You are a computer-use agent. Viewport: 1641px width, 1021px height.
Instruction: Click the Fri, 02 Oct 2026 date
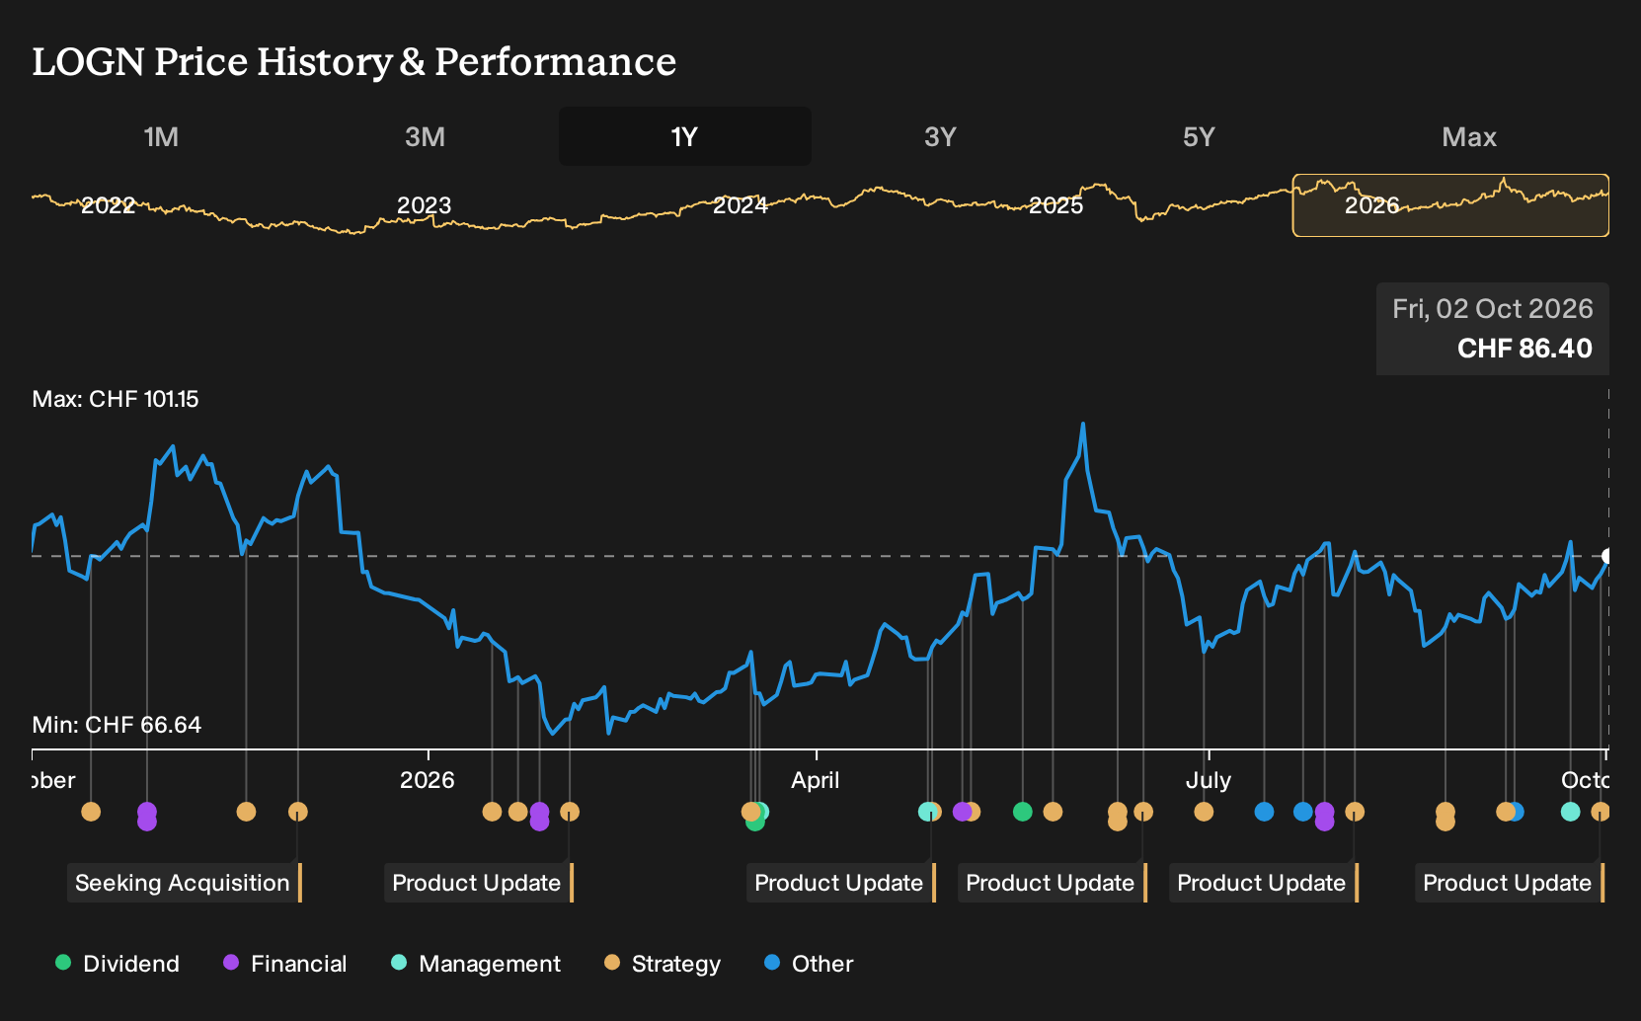point(1493,309)
